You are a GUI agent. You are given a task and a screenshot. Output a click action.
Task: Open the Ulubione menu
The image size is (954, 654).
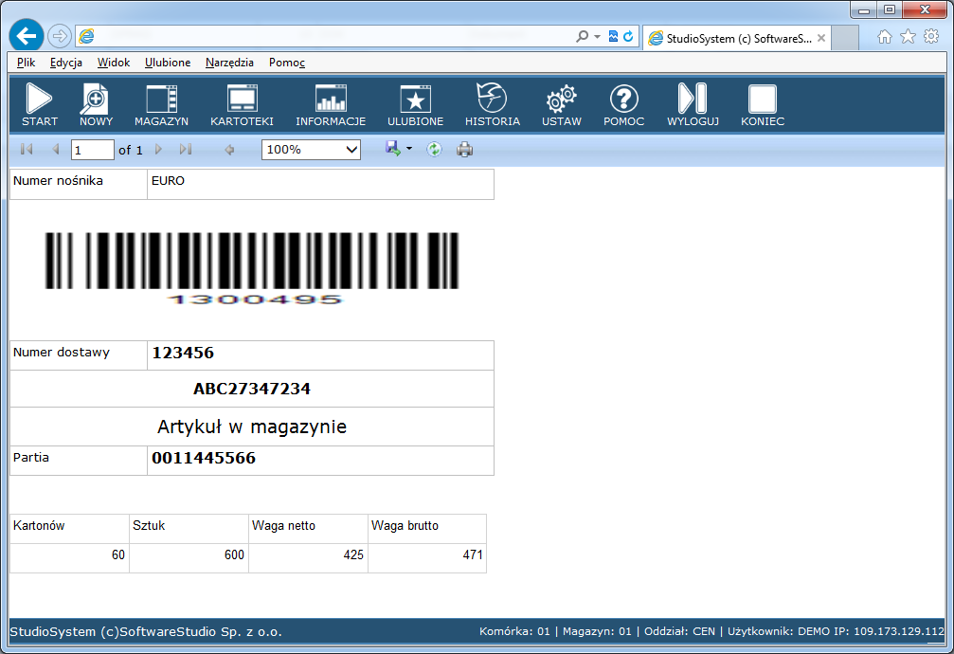click(x=168, y=63)
